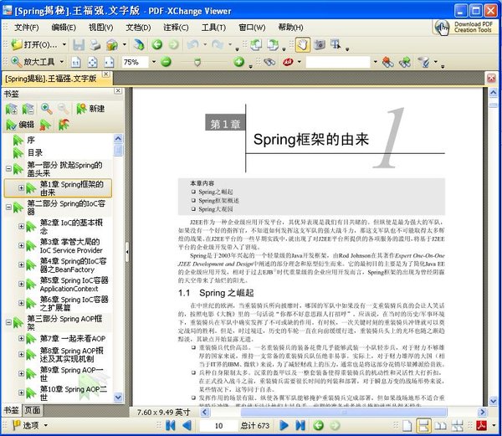The image size is (502, 436).
Task: Click the Save icon in the toolbar
Action: click(x=79, y=44)
